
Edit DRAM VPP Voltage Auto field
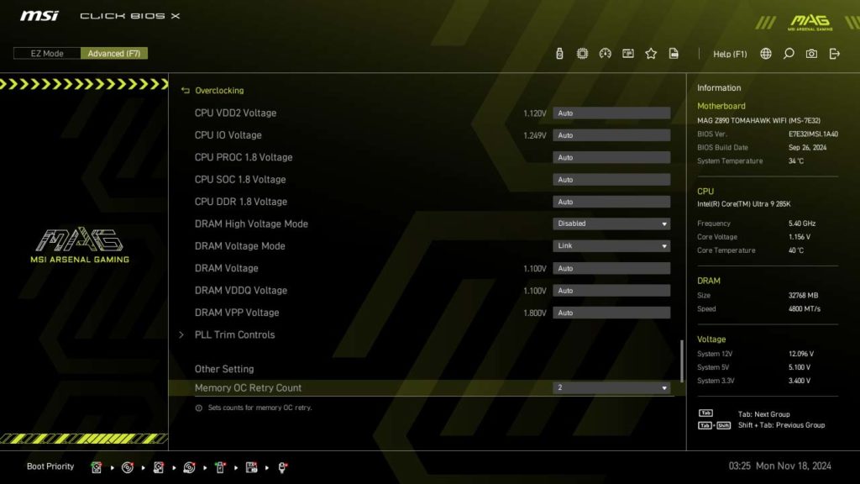click(611, 313)
